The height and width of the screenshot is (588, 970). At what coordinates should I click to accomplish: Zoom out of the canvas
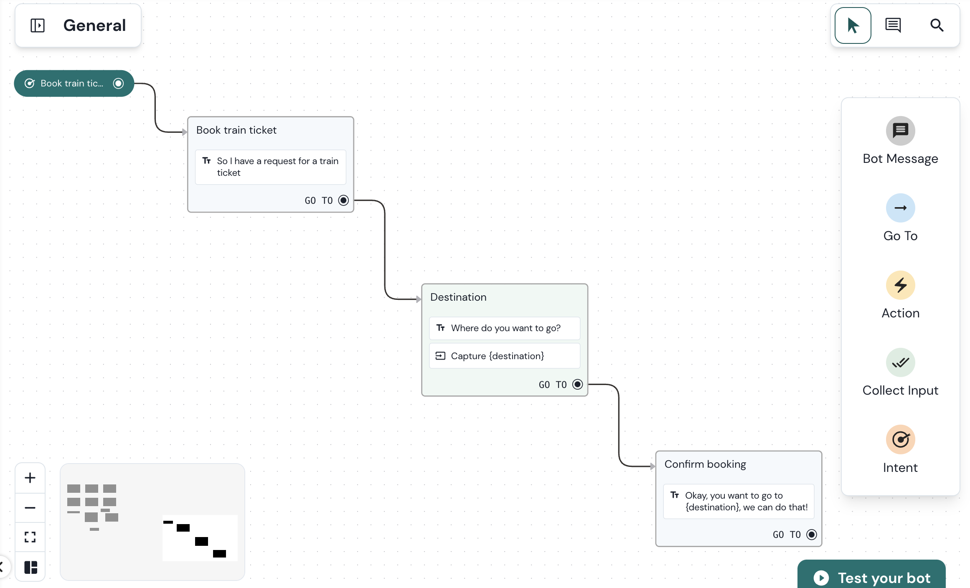pyautogui.click(x=30, y=508)
